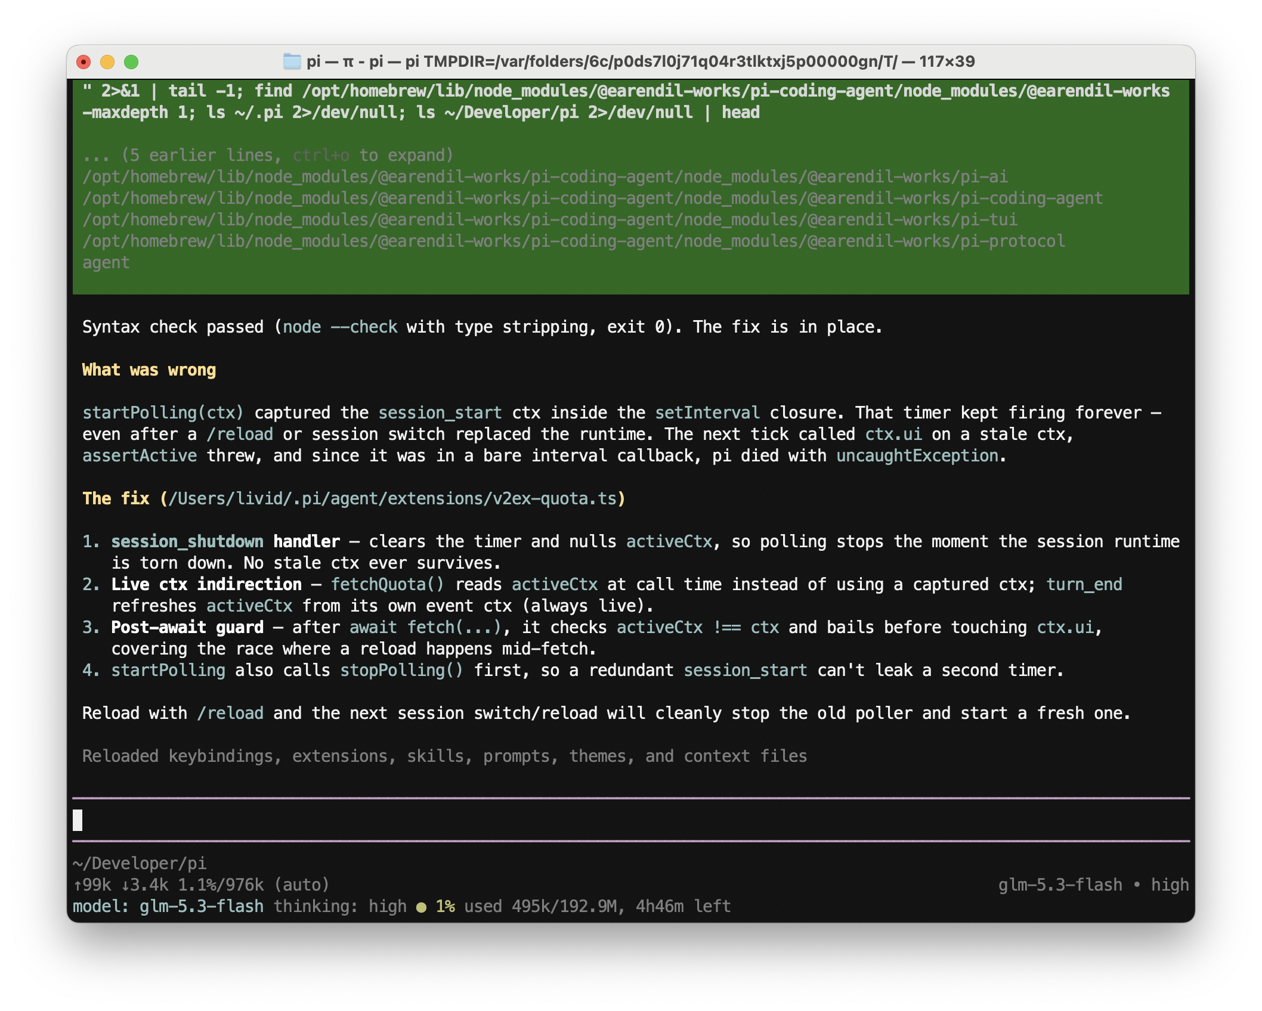Image resolution: width=1262 pixels, height=1011 pixels.
Task: Click 'Live ctx indirection' list item
Action: 206,584
